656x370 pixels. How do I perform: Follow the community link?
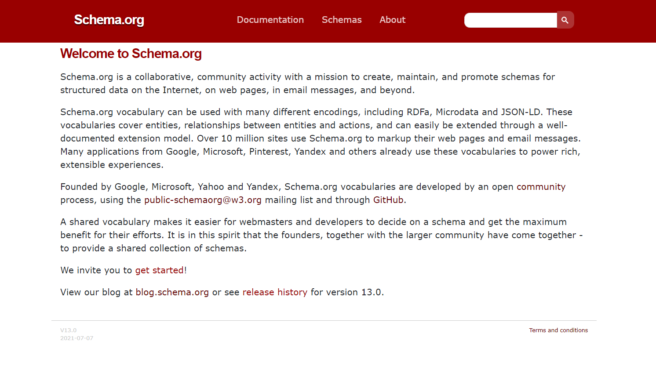click(541, 187)
